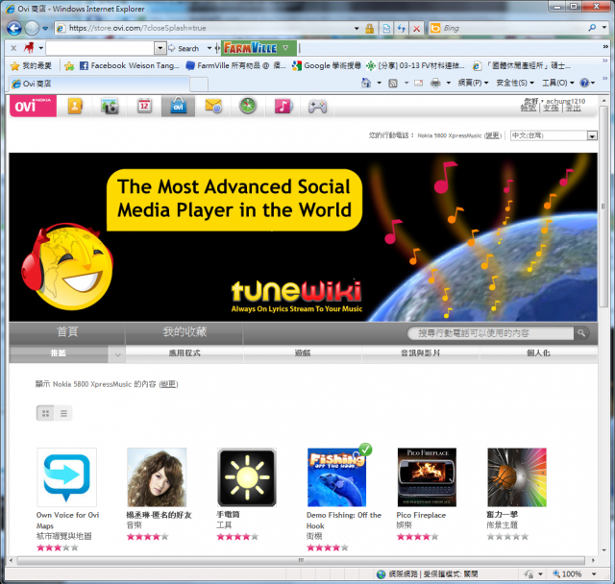615x584 pixels.
Task: Click the Read Mail icon in command bar
Action: [x=419, y=84]
